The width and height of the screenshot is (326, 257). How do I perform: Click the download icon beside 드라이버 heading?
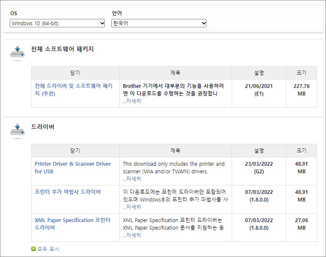[x=17, y=131]
